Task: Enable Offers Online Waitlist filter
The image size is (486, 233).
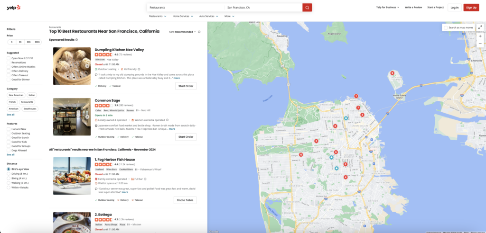Action: point(9,67)
